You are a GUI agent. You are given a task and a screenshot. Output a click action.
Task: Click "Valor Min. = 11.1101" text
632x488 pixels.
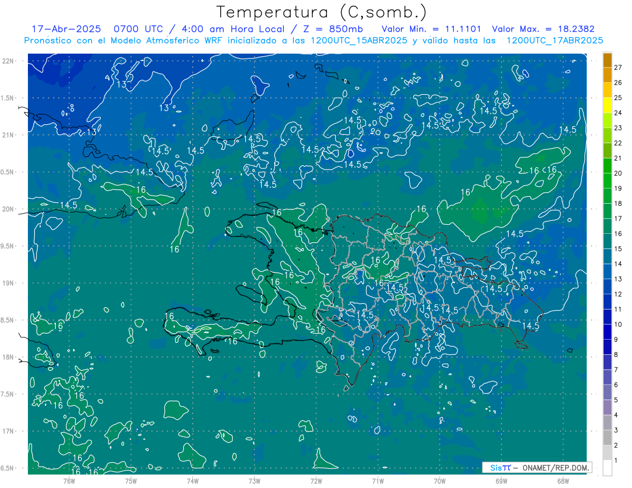(x=432, y=29)
